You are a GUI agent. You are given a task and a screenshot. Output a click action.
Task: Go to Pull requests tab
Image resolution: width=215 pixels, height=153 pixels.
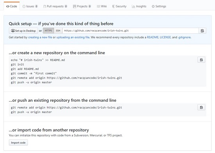point(55,6)
